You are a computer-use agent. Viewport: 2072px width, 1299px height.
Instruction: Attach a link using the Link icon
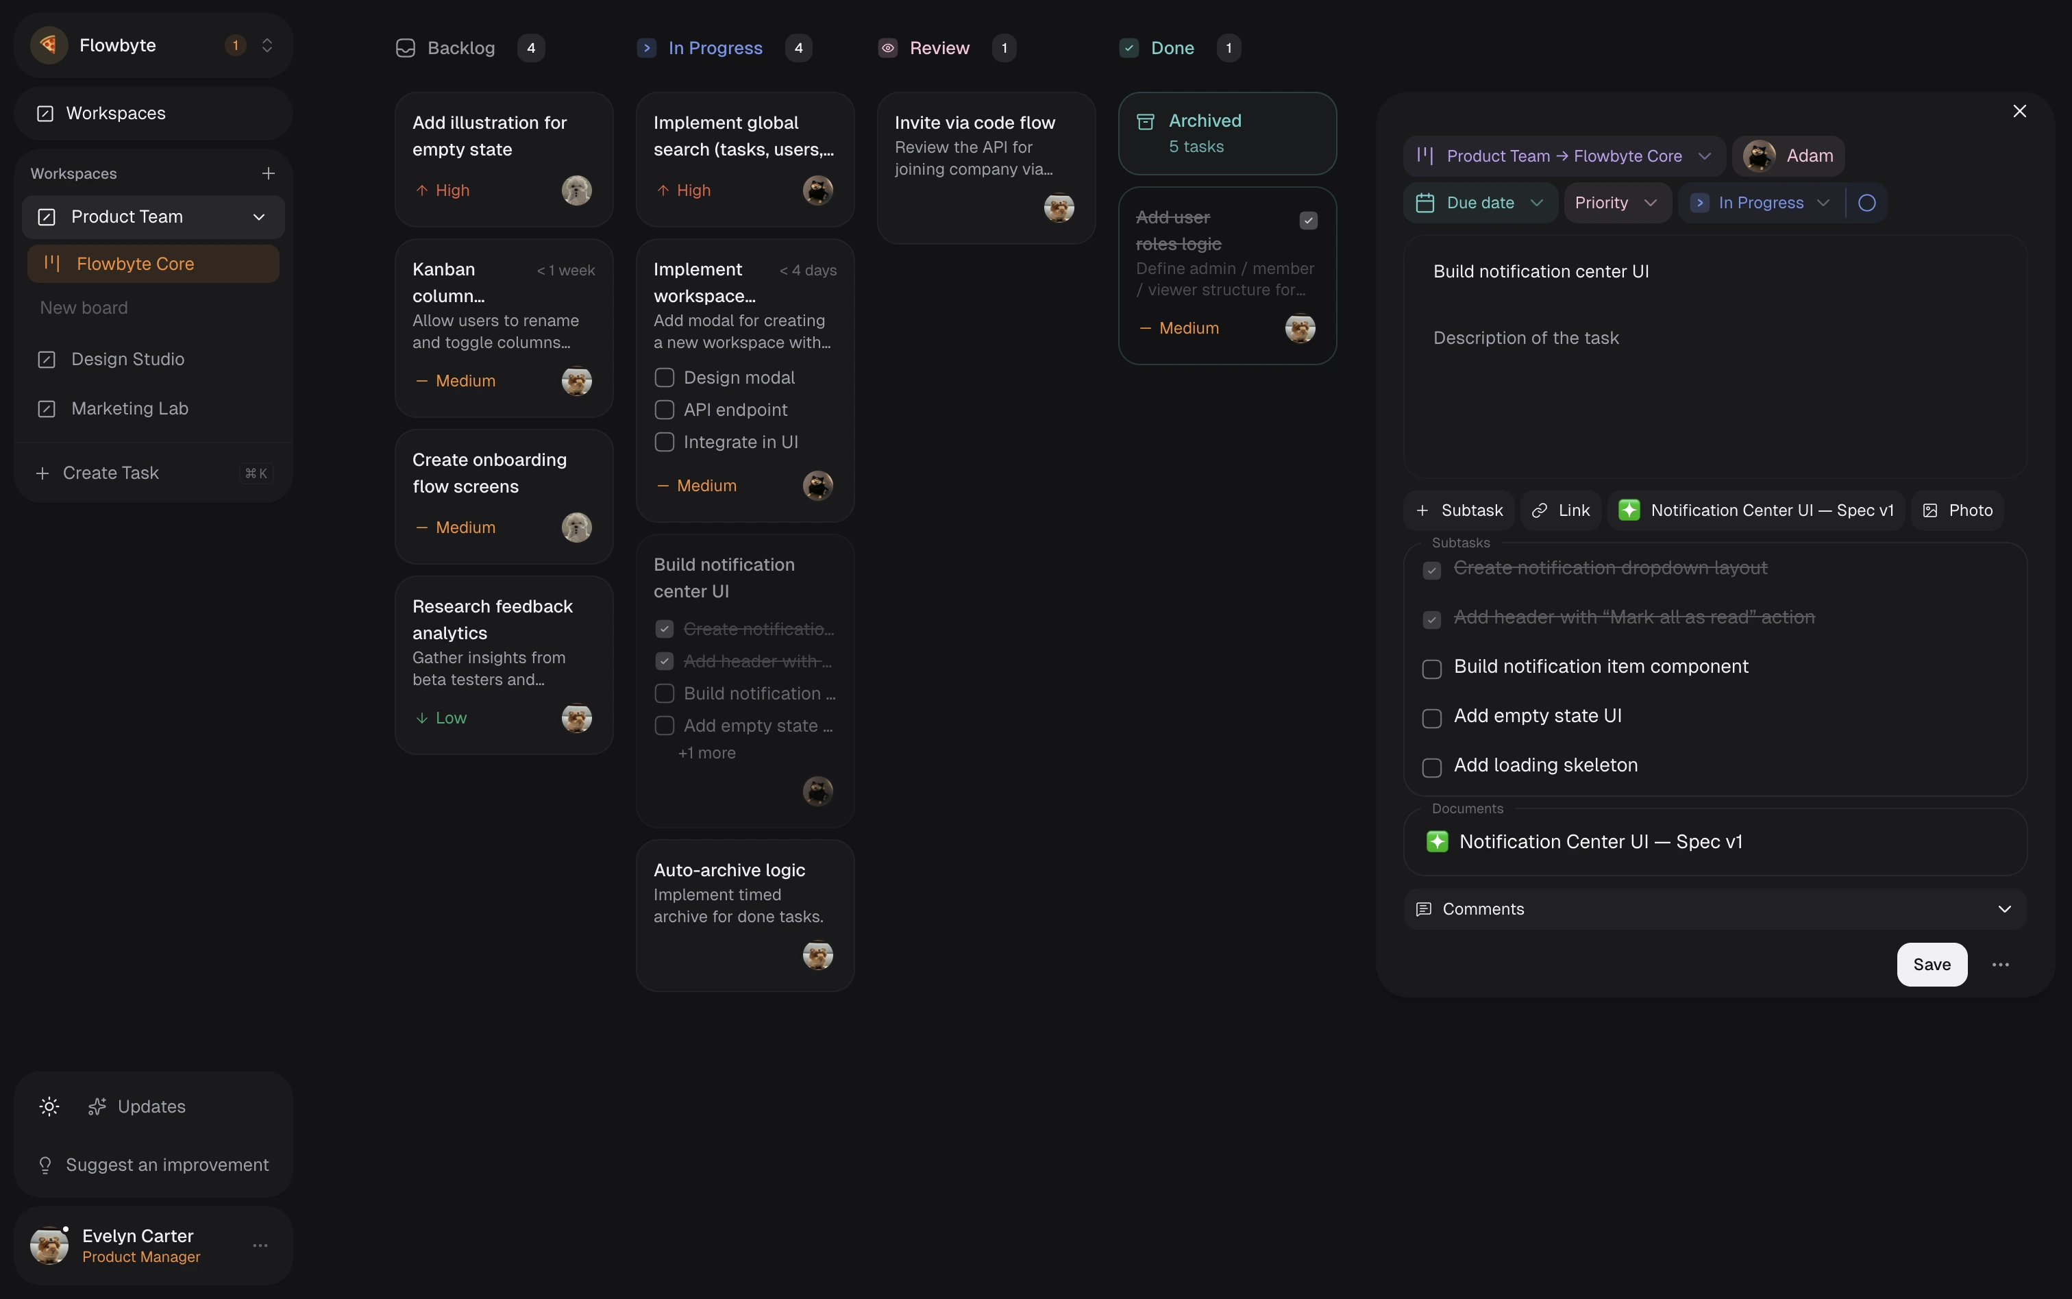pos(1542,510)
